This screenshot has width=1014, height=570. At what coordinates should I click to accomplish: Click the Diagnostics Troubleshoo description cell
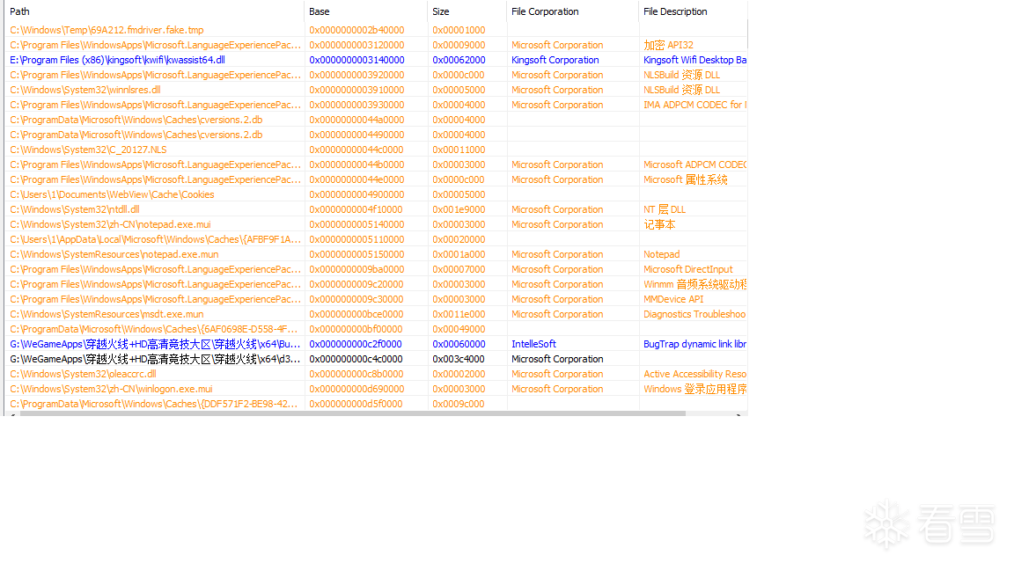pyautogui.click(x=695, y=314)
